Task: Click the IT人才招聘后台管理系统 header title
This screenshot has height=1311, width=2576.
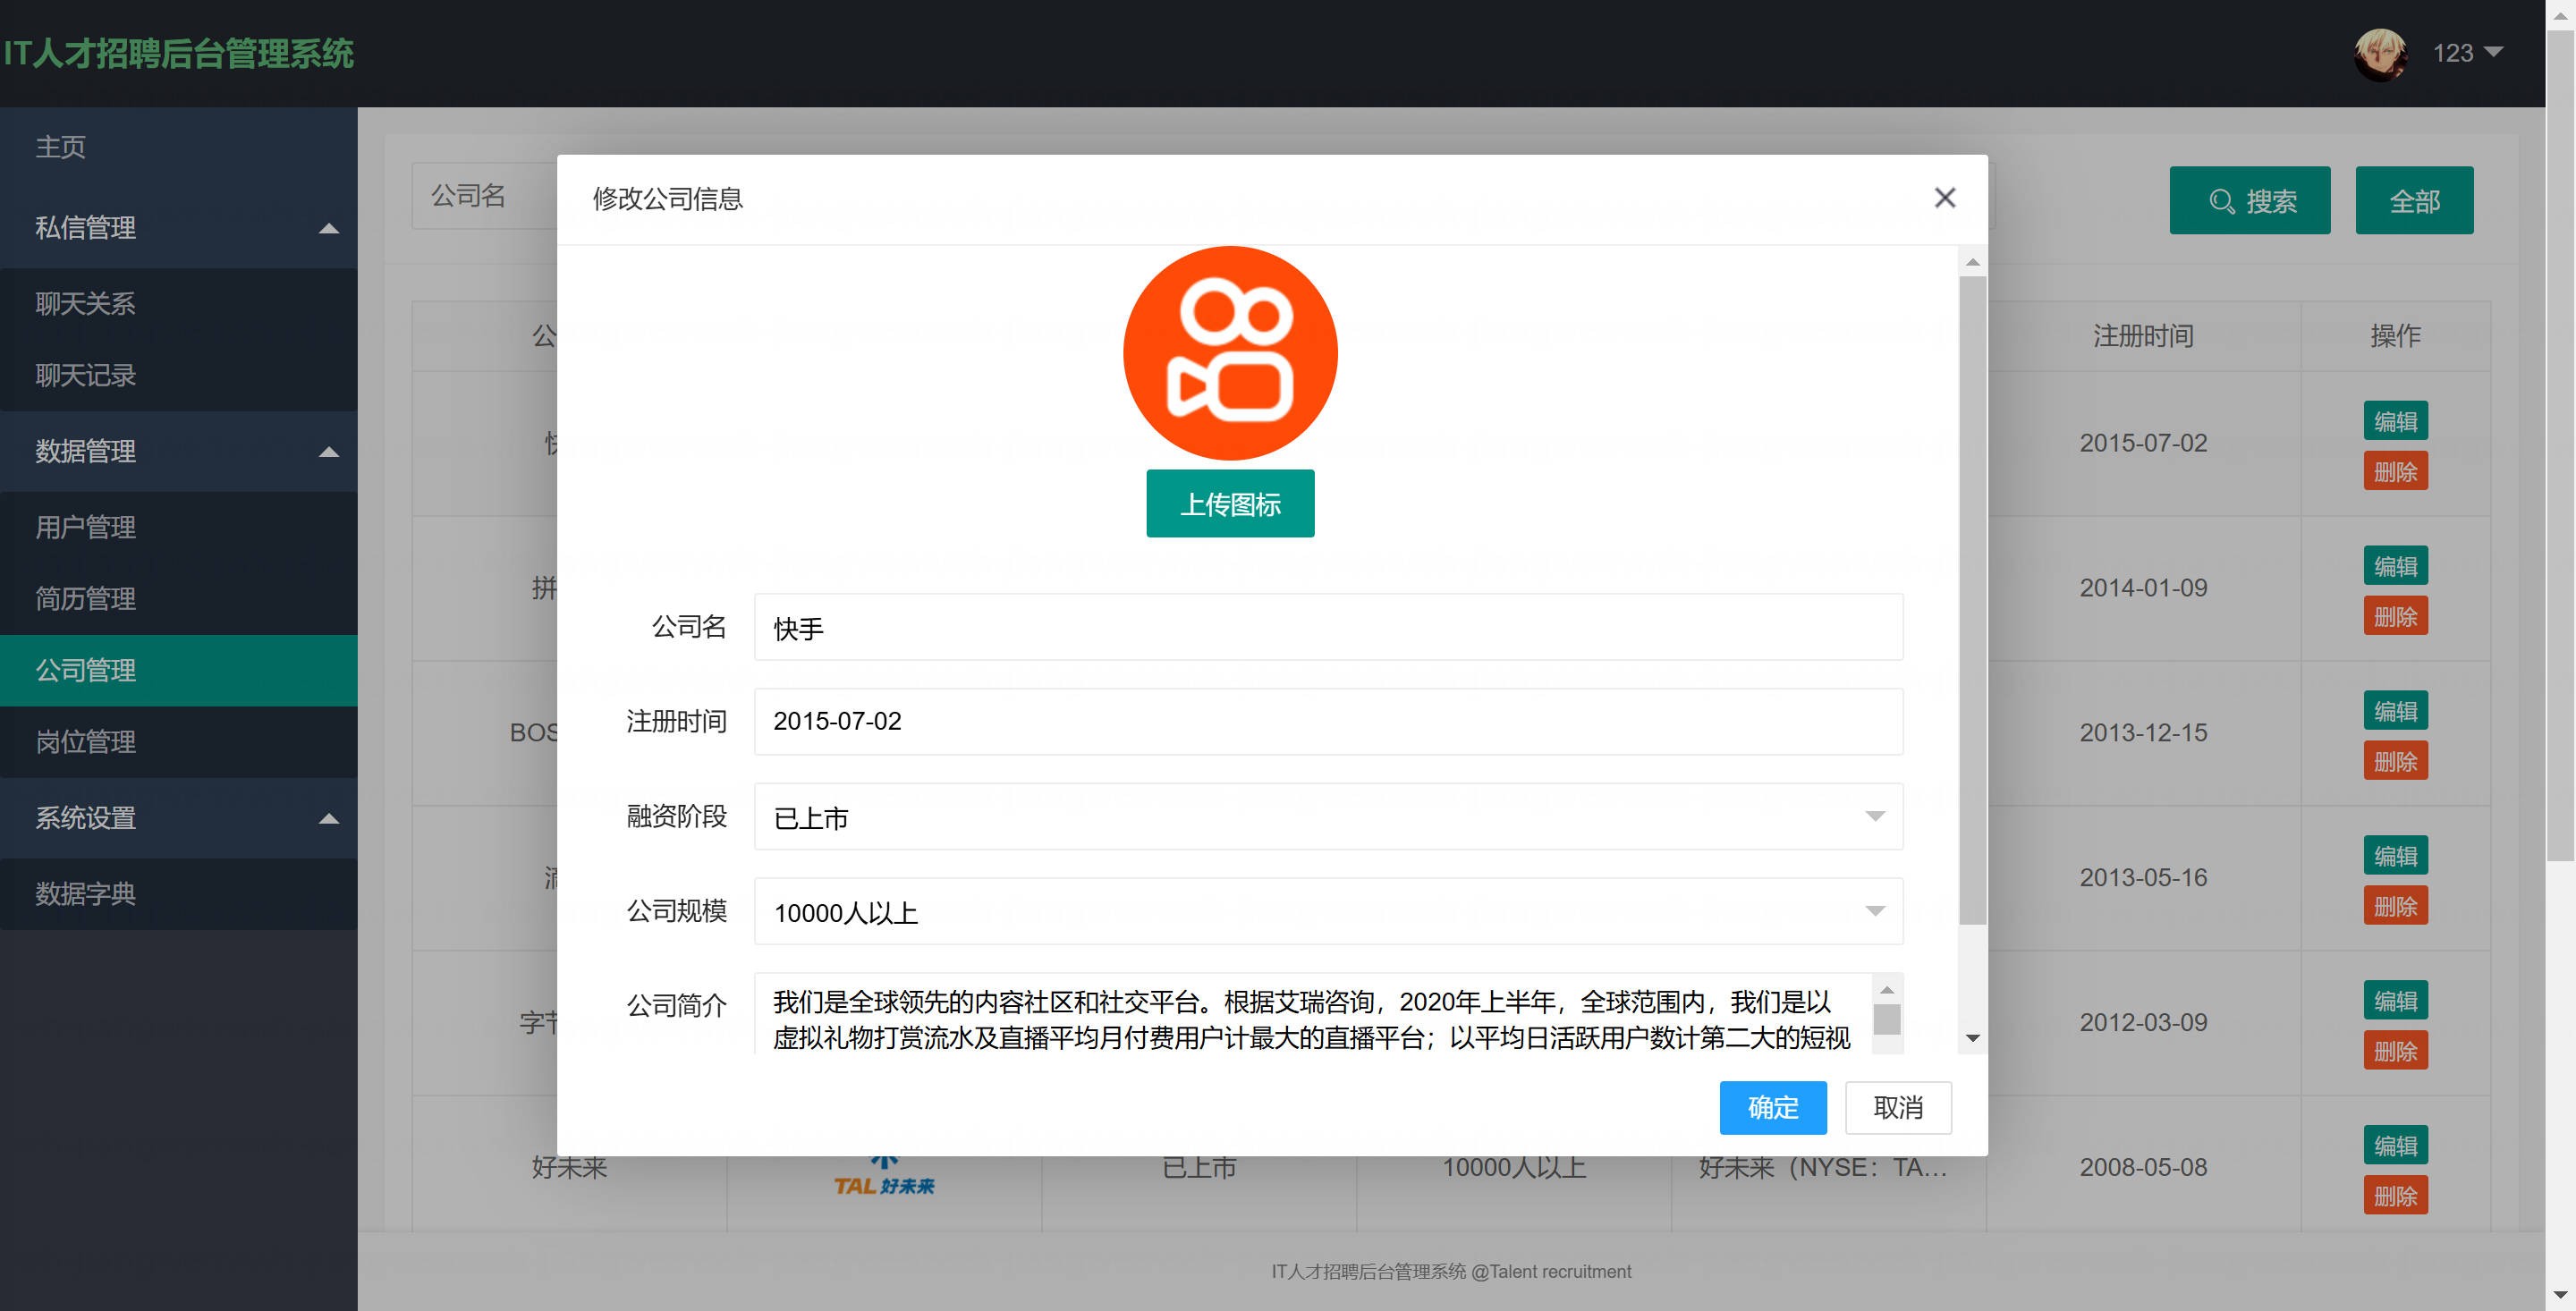Action: click(178, 54)
